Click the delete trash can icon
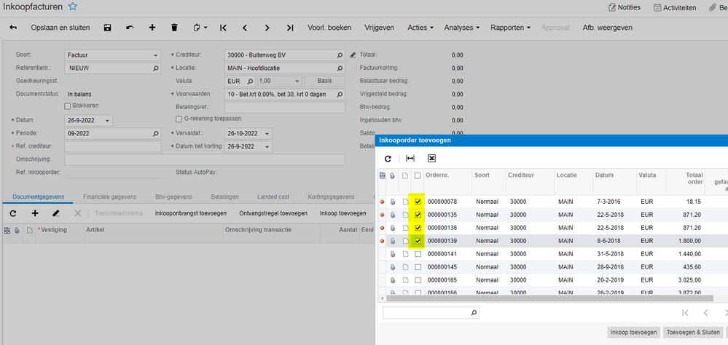 coord(173,28)
